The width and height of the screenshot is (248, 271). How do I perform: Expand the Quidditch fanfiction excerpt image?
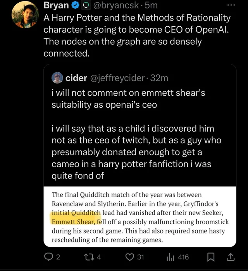[x=140, y=216]
